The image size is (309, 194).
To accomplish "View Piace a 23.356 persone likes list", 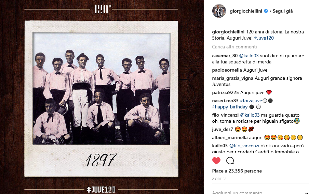I will click(x=237, y=171).
